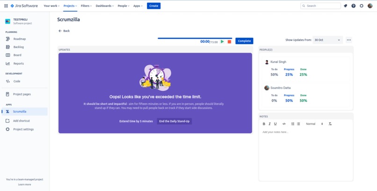Click the Project pages icon
Image resolution: width=377 pixels, height=191 pixels.
[x=7, y=94]
